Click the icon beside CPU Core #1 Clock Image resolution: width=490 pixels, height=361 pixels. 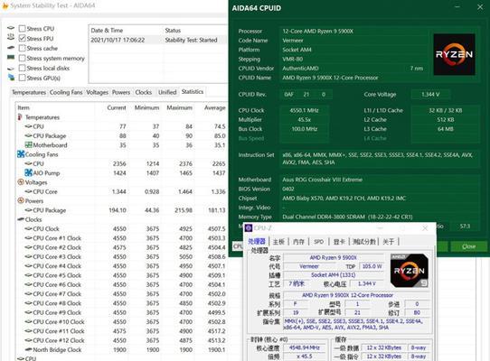(28, 237)
